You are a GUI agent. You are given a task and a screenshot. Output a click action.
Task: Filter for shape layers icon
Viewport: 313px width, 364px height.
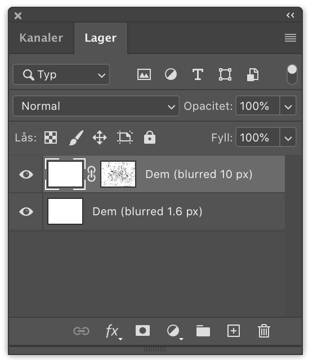pos(225,74)
